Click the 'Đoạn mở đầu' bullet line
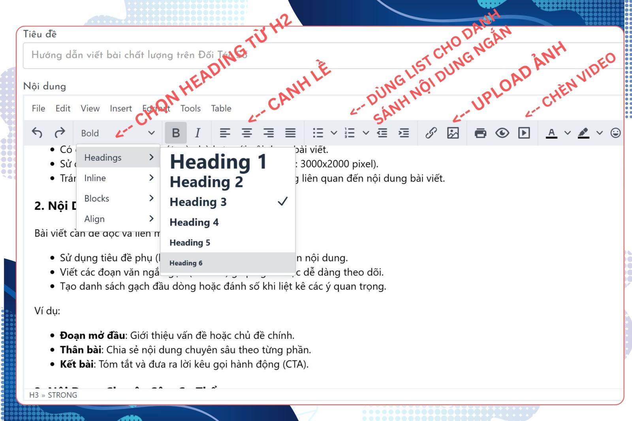This screenshot has height=421, width=632. tap(177, 335)
